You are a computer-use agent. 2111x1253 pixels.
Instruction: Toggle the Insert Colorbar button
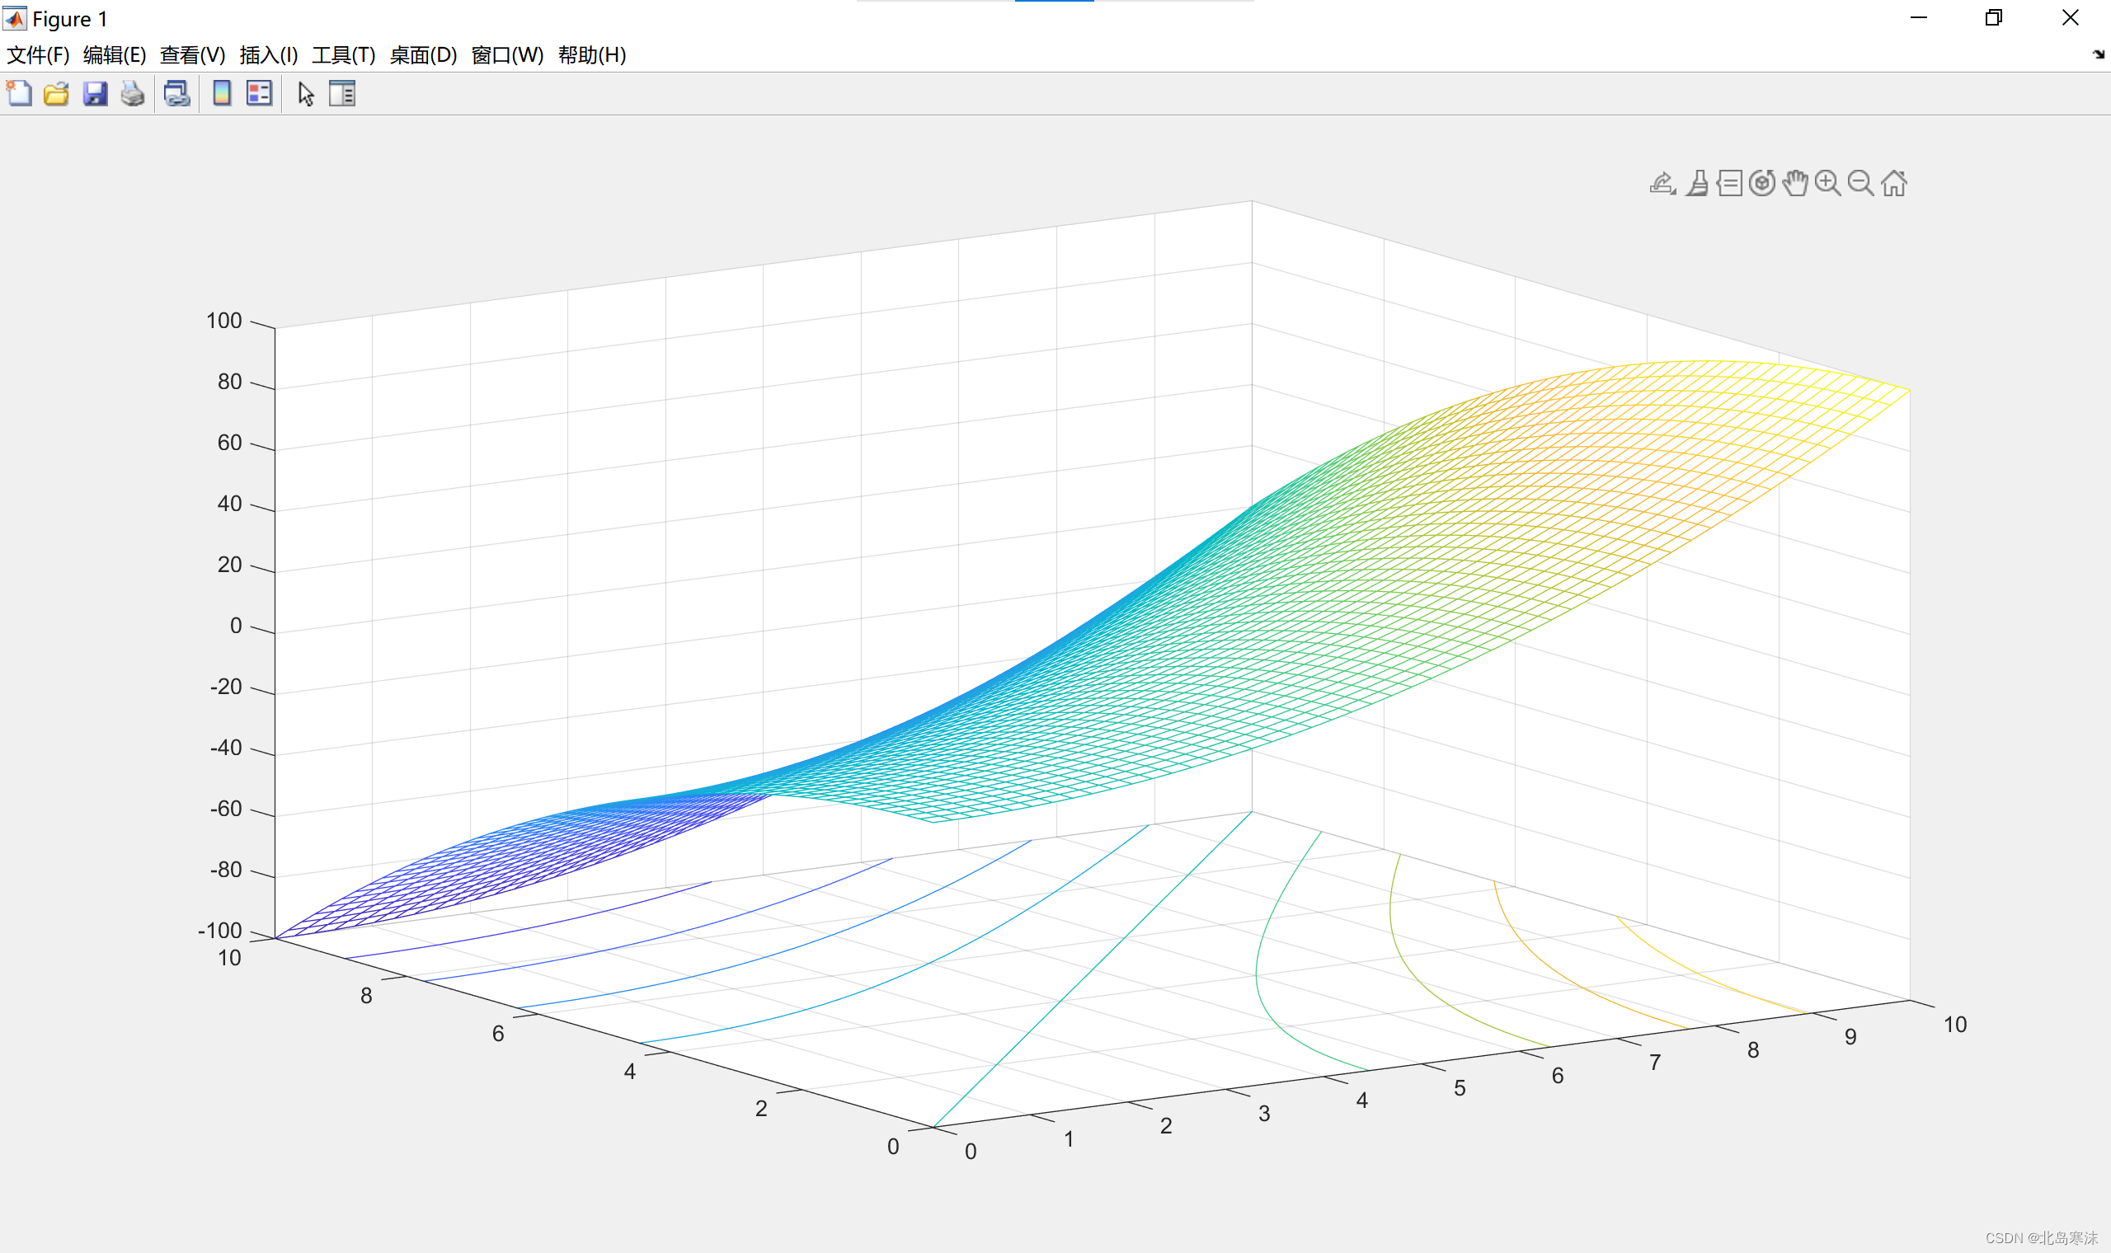tap(221, 93)
